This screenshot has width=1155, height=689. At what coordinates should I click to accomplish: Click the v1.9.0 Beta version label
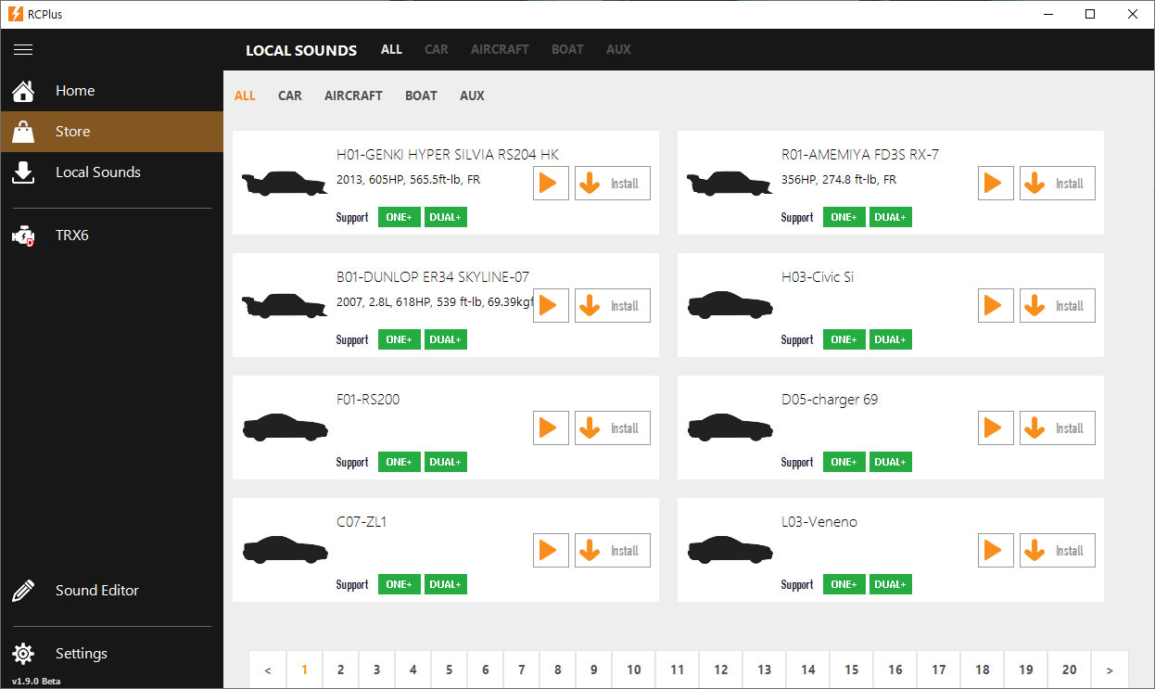(x=36, y=682)
